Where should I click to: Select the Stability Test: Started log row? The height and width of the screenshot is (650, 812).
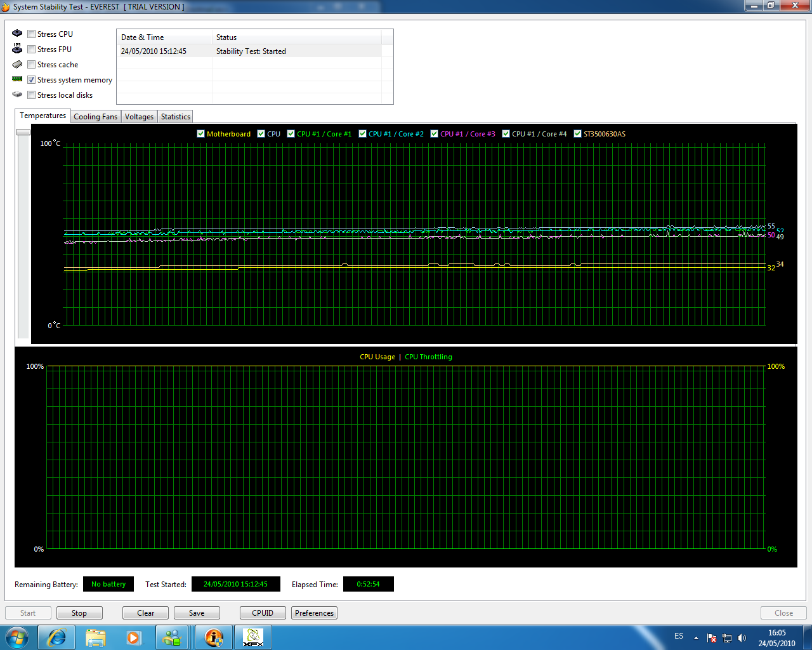pyautogui.click(x=251, y=51)
